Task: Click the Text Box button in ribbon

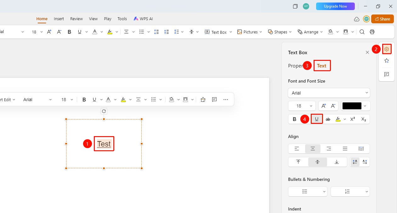Action: 218,32
